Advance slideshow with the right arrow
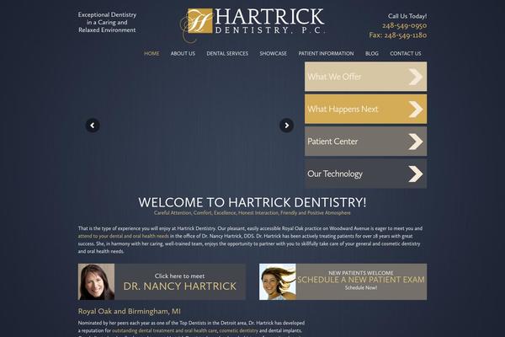This screenshot has width=505, height=337. click(x=286, y=126)
